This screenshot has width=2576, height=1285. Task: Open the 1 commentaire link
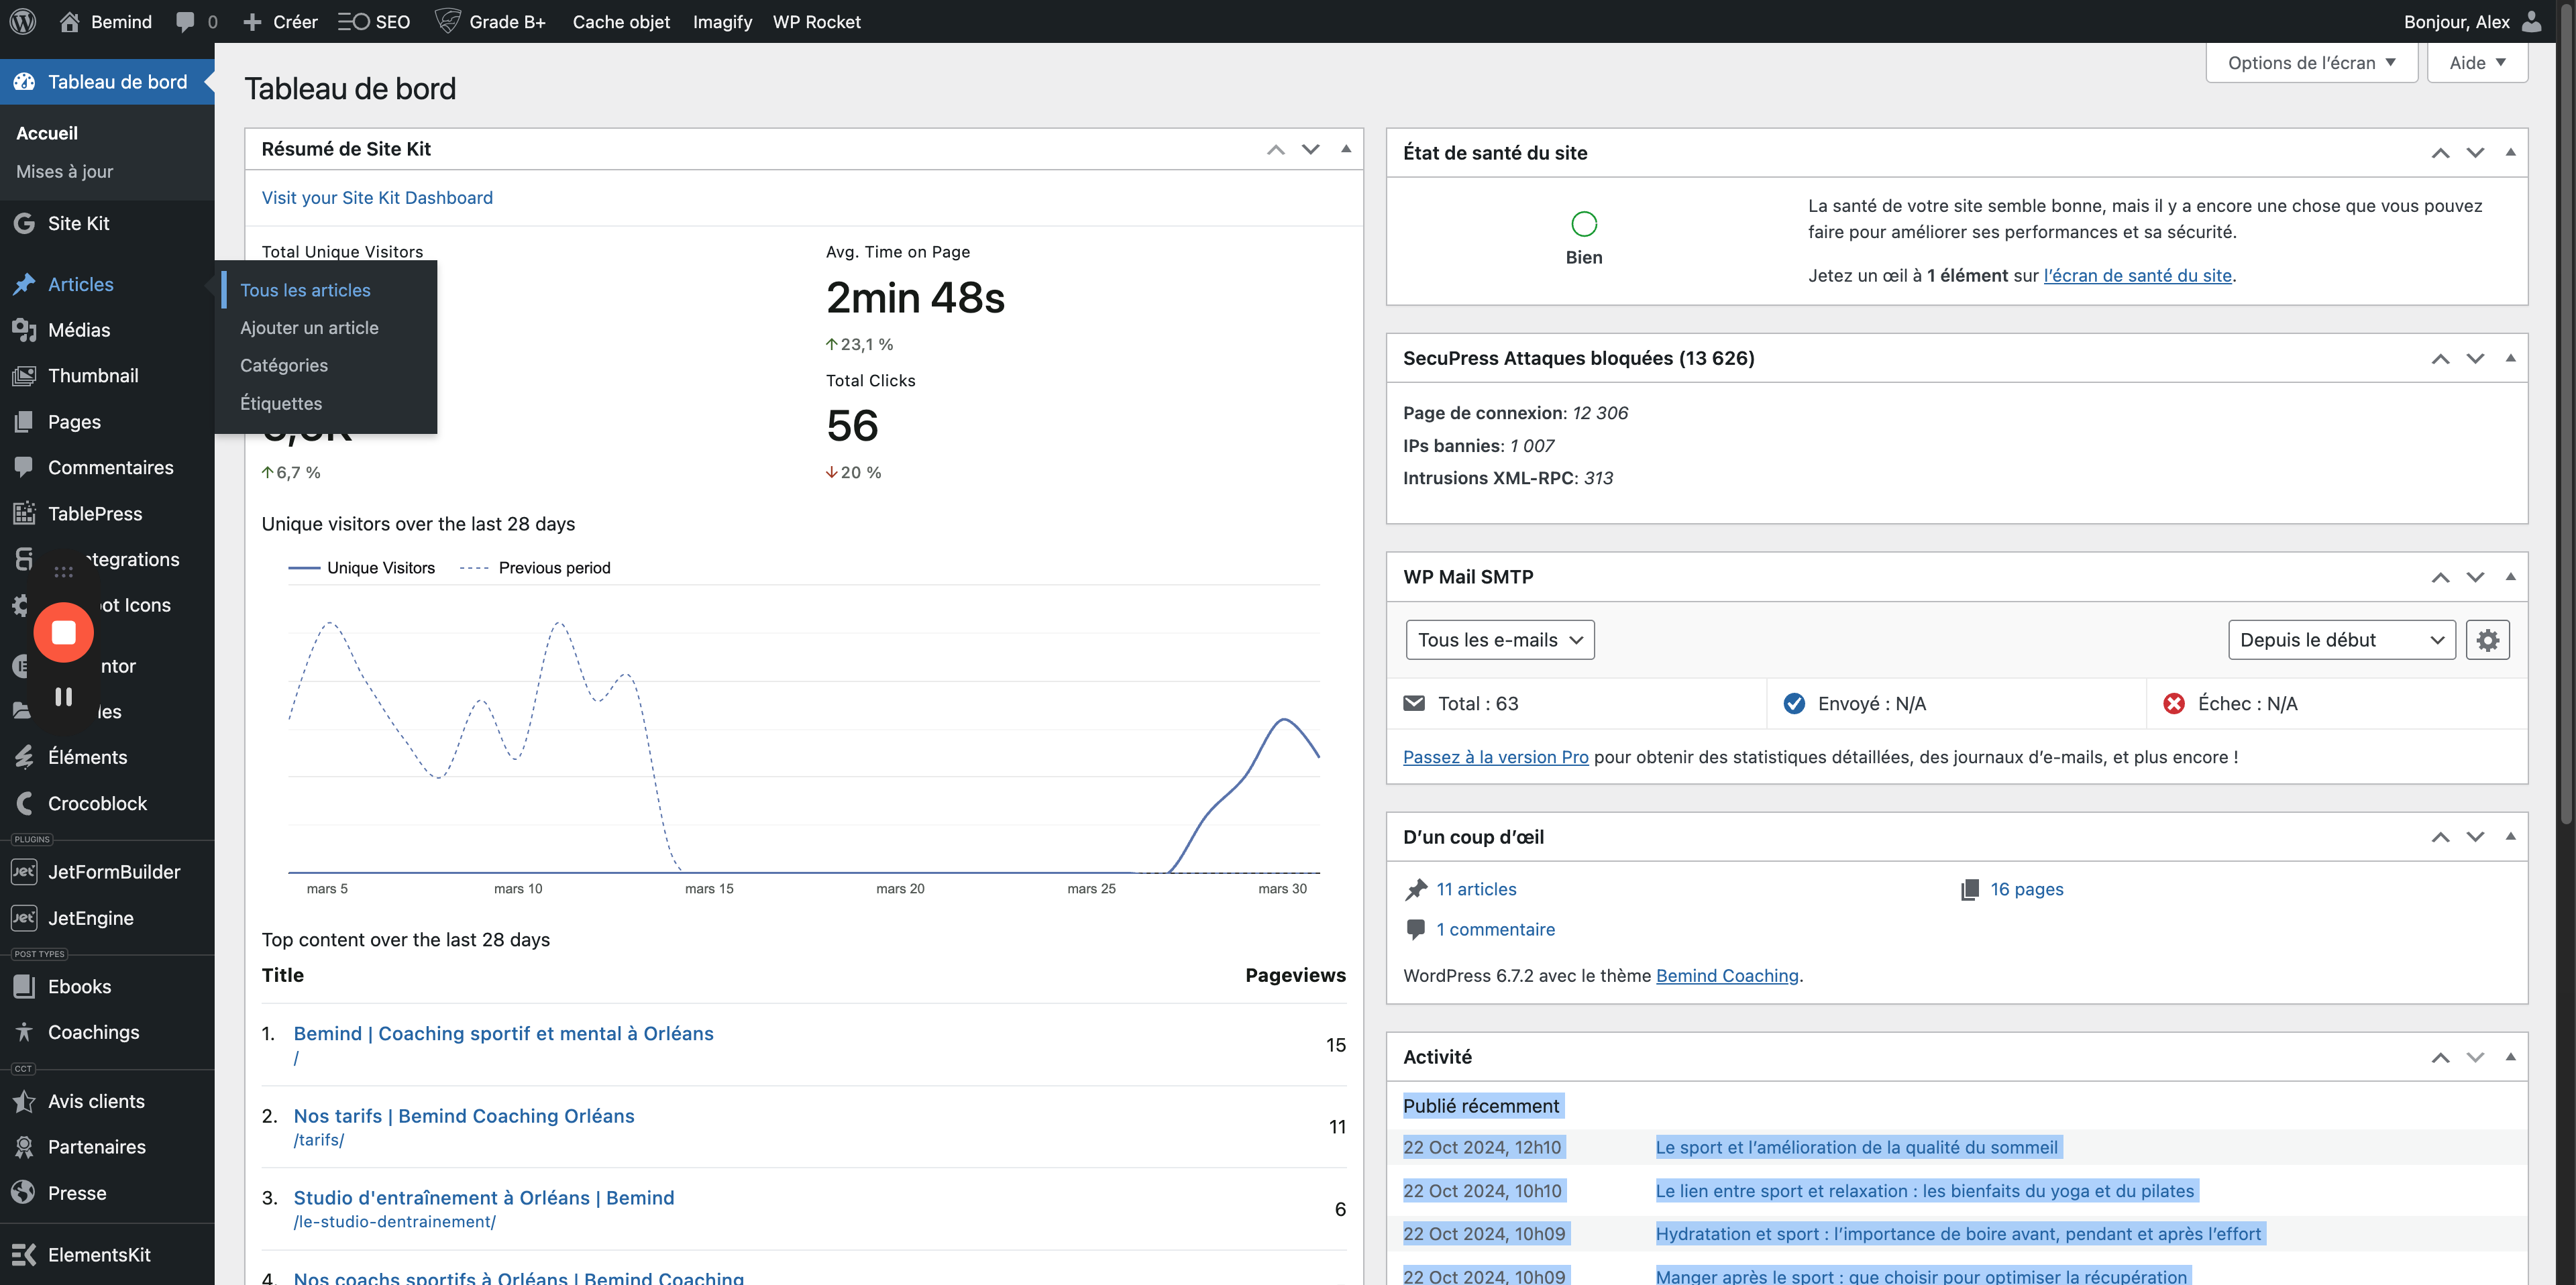(x=1495, y=929)
